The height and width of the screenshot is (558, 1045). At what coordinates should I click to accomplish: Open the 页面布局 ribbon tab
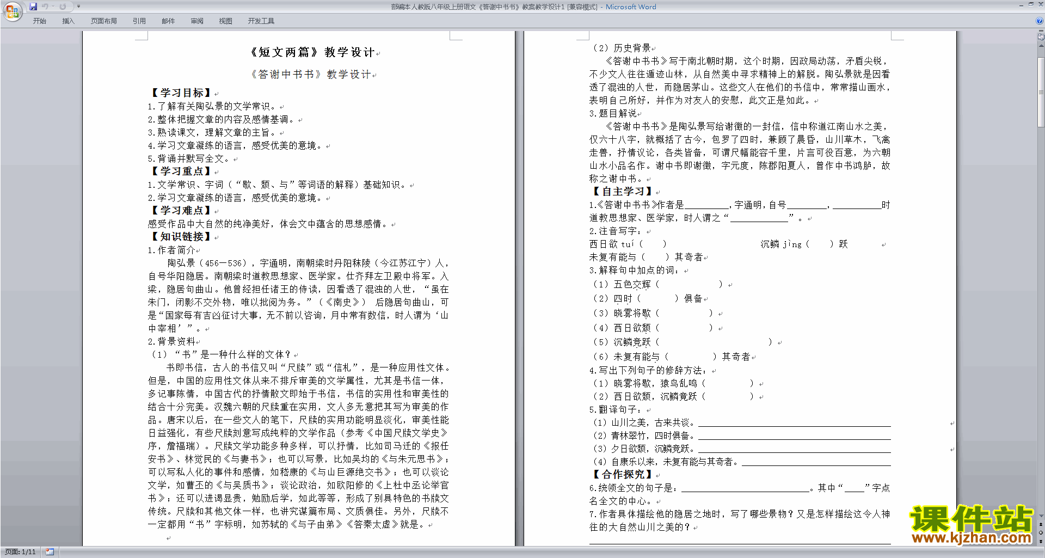coord(104,21)
